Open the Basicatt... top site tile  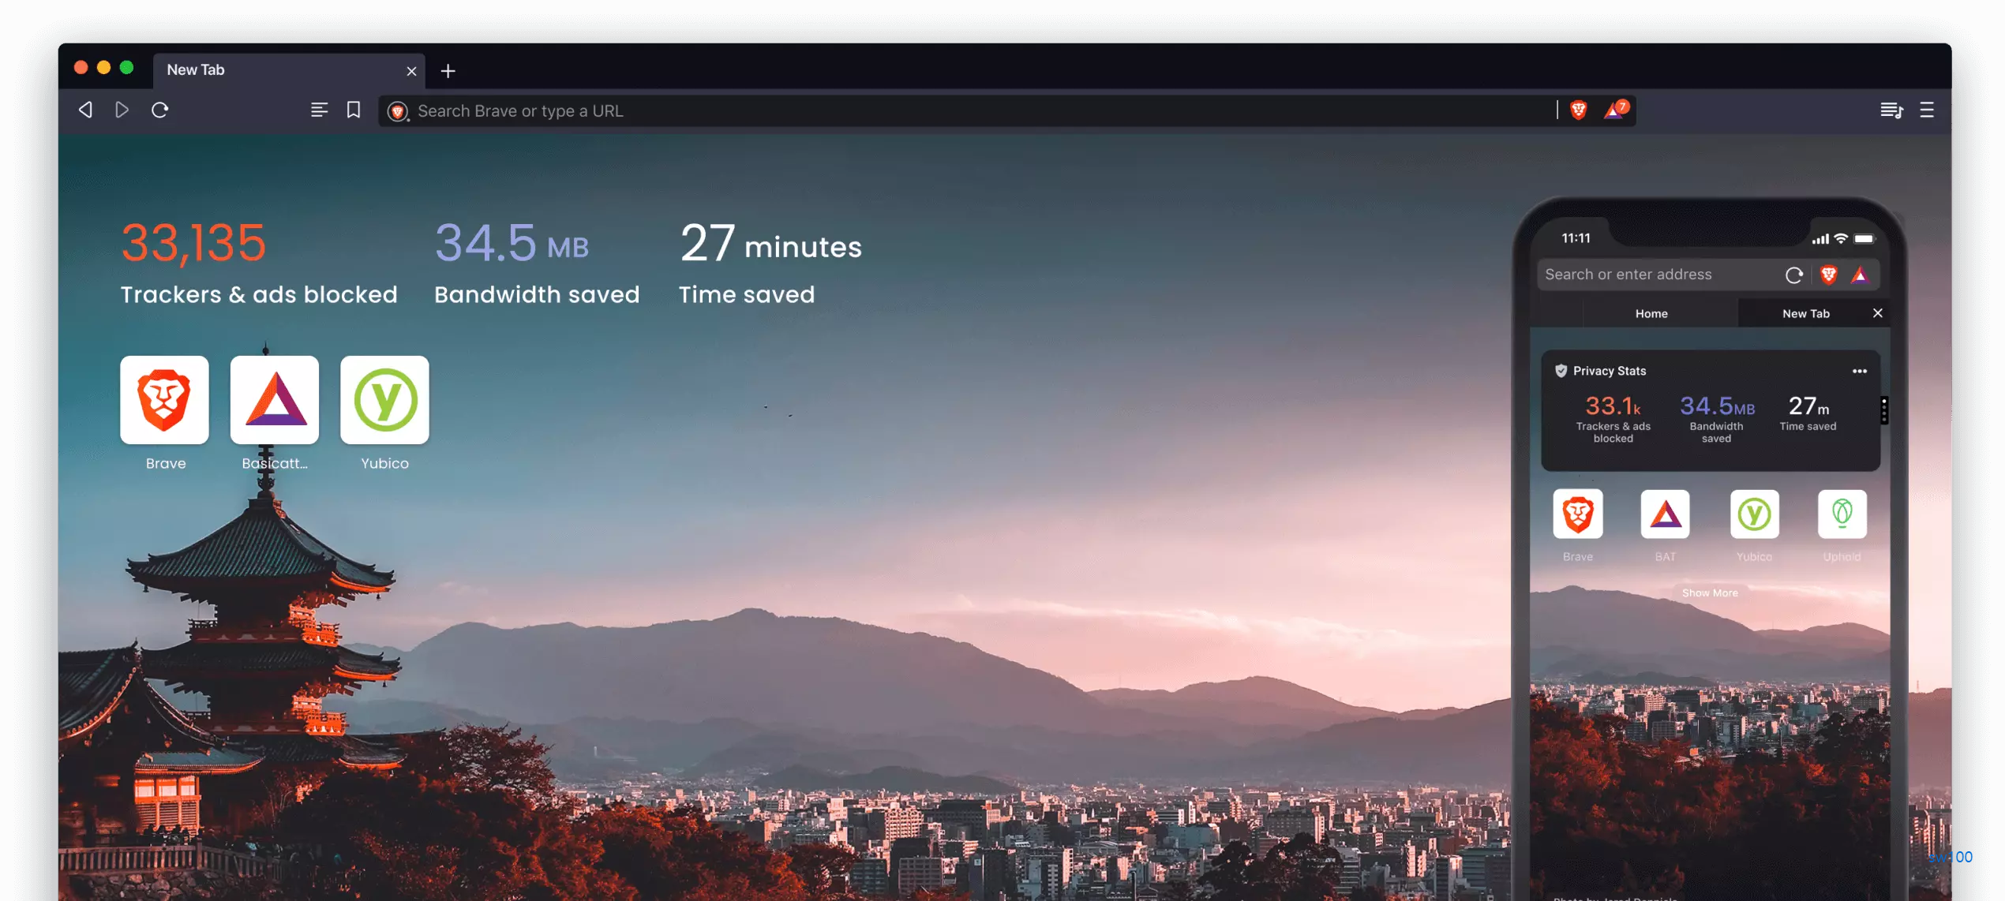[274, 400]
